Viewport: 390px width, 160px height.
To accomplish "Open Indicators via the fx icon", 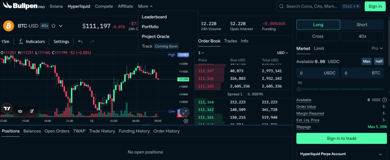I will [21, 41].
